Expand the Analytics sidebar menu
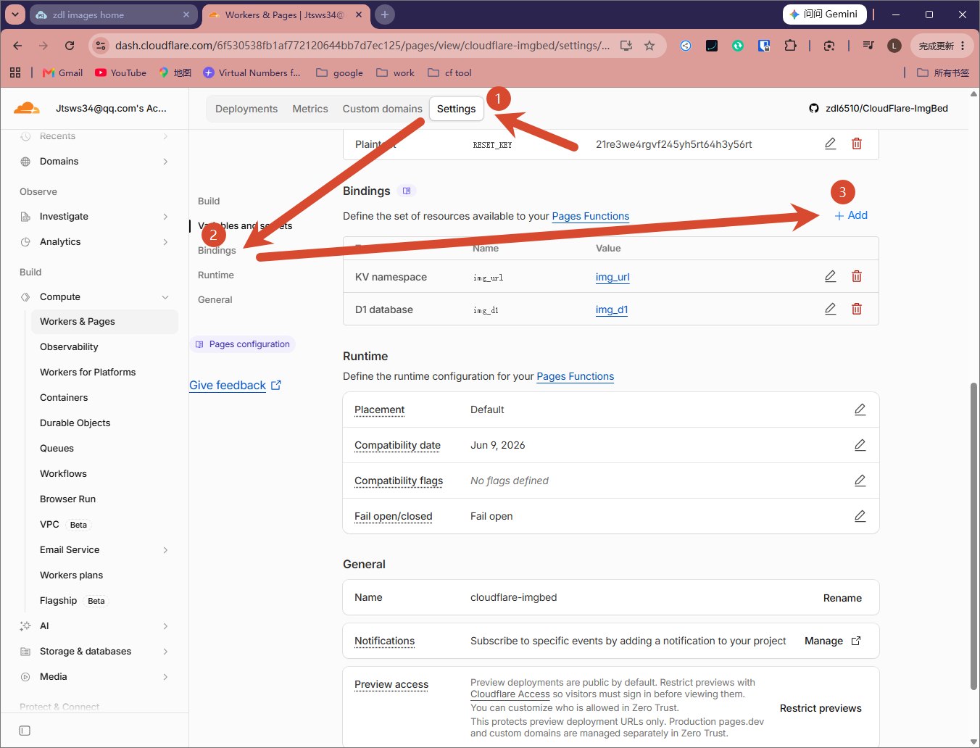980x748 pixels. (165, 242)
